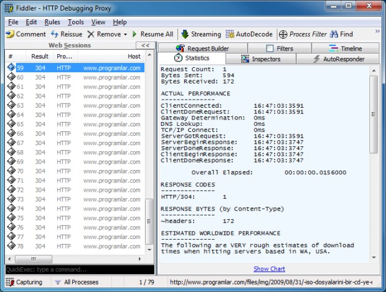Toggle the Filters tab checkbox
Viewport: 386px width, 292px height.
point(270,49)
